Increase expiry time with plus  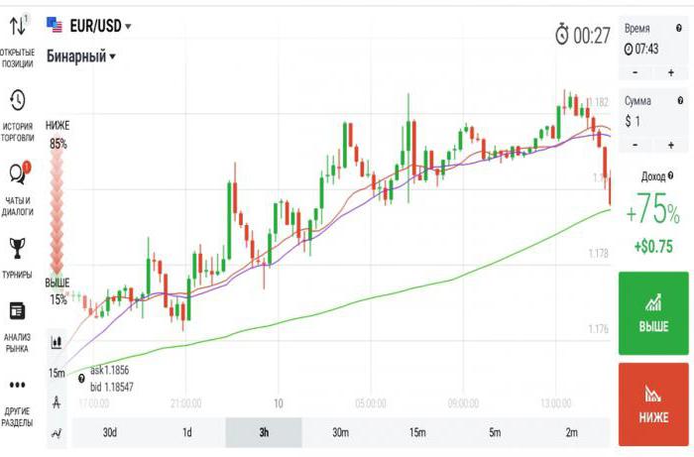671,72
